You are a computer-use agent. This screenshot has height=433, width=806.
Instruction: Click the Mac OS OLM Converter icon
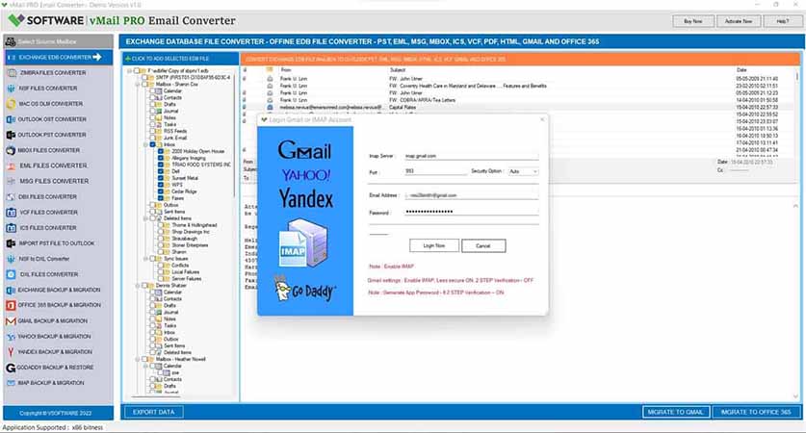12,104
